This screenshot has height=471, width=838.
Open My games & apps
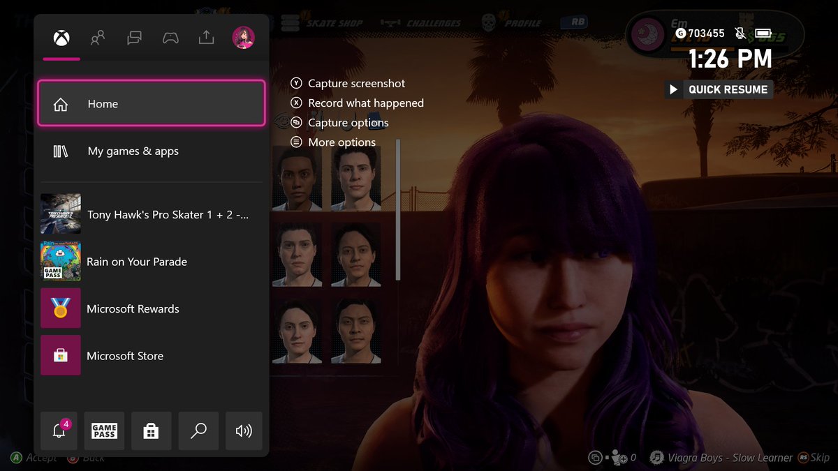coord(152,151)
